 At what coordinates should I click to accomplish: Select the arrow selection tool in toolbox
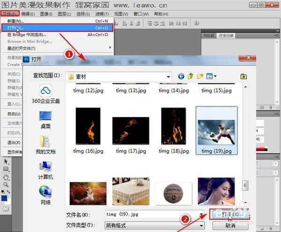point(6,161)
